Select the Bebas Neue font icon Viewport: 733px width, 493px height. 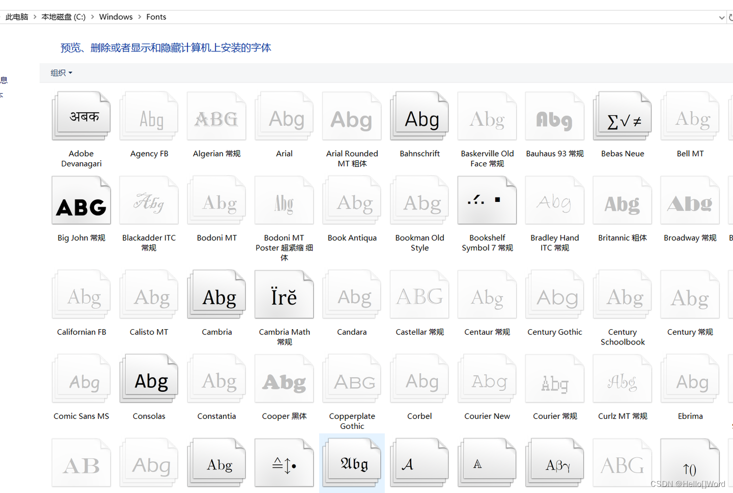pyautogui.click(x=623, y=116)
